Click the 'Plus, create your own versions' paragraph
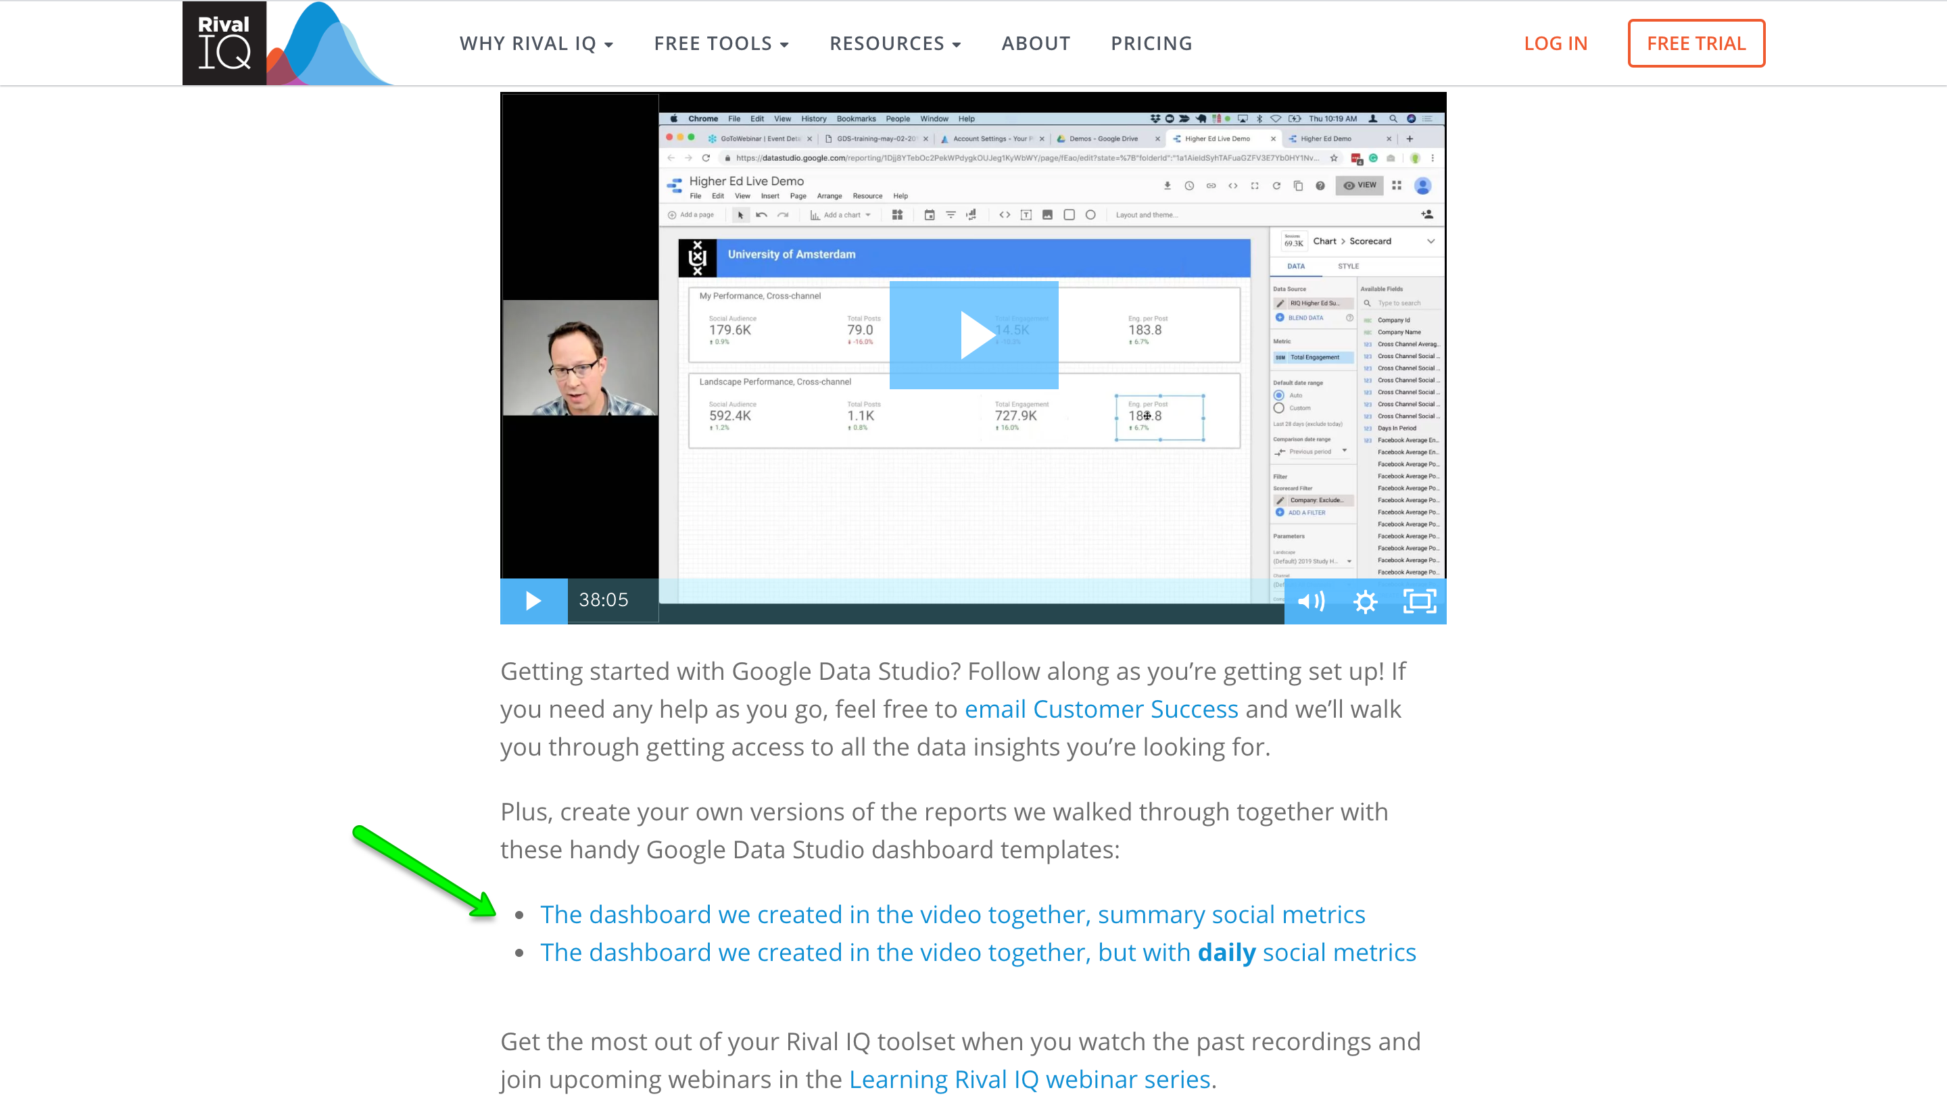1947x1111 pixels. [944, 830]
